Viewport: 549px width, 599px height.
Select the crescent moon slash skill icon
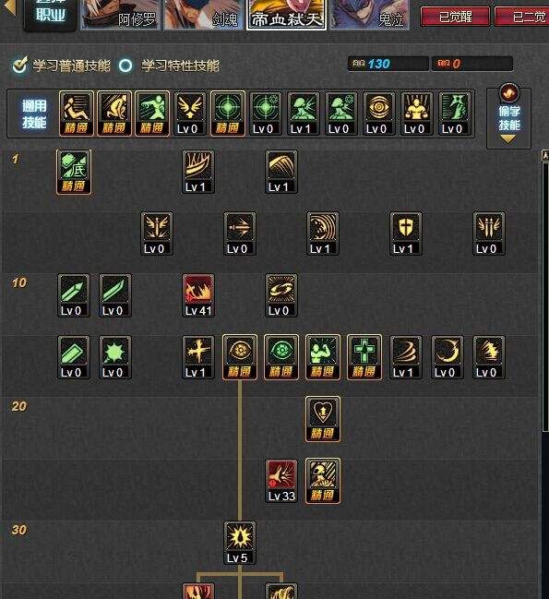pyautogui.click(x=448, y=357)
